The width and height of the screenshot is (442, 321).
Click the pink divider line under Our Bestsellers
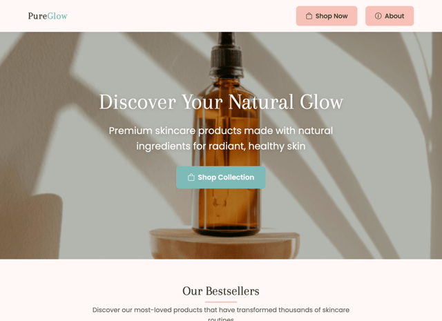[221, 302]
